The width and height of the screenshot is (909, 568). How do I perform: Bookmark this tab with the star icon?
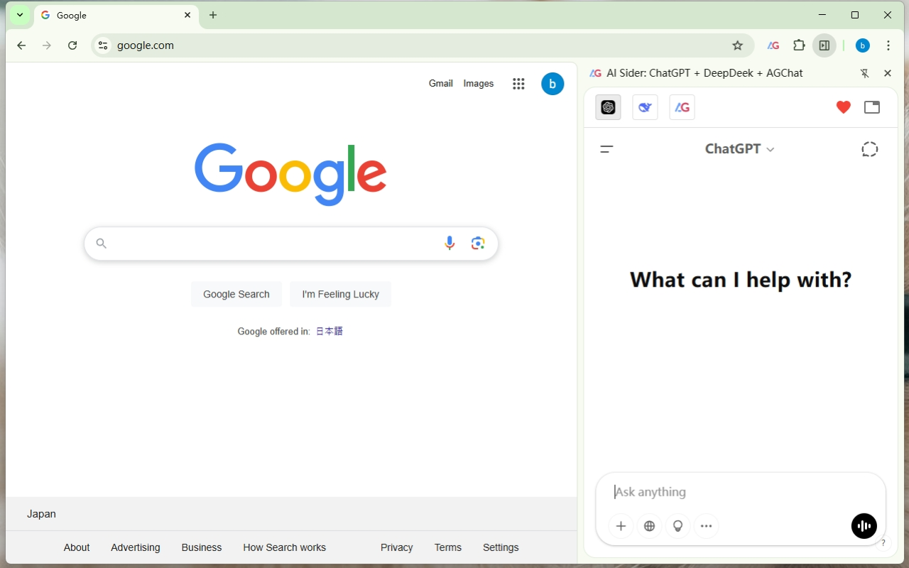coord(738,45)
